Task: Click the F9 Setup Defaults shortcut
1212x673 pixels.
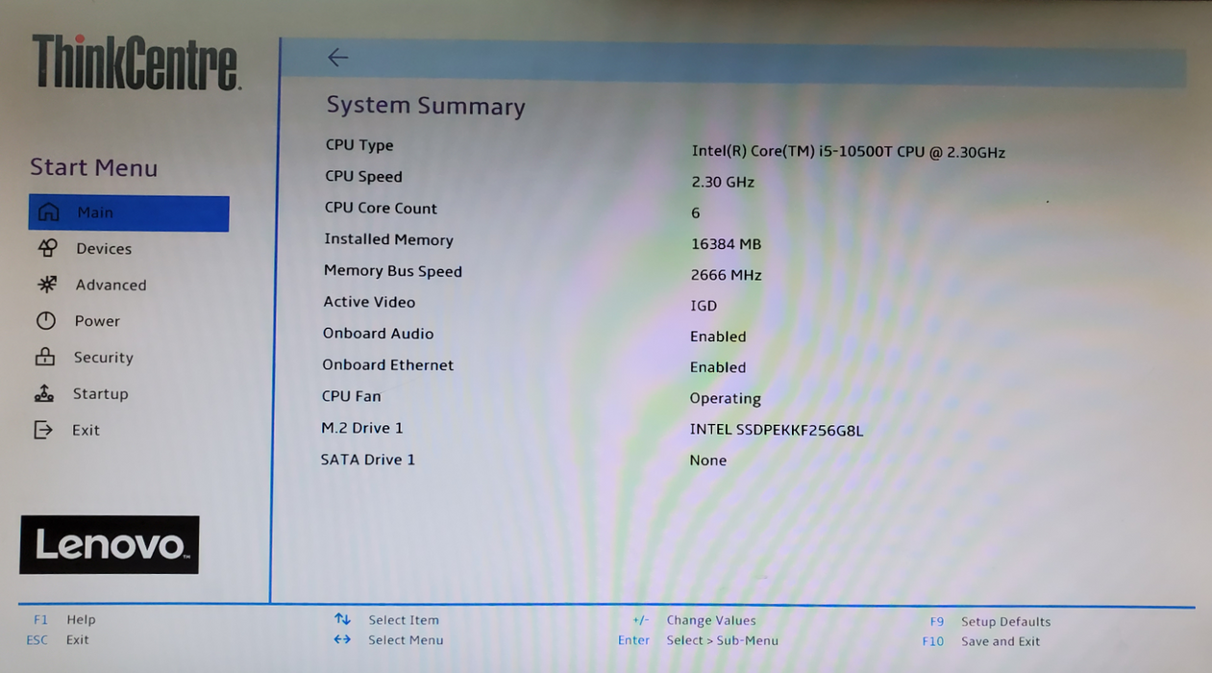Action: coord(990,622)
